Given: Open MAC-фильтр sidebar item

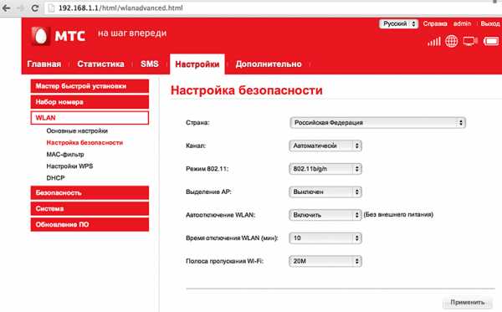Looking at the screenshot, I should pos(65,154).
